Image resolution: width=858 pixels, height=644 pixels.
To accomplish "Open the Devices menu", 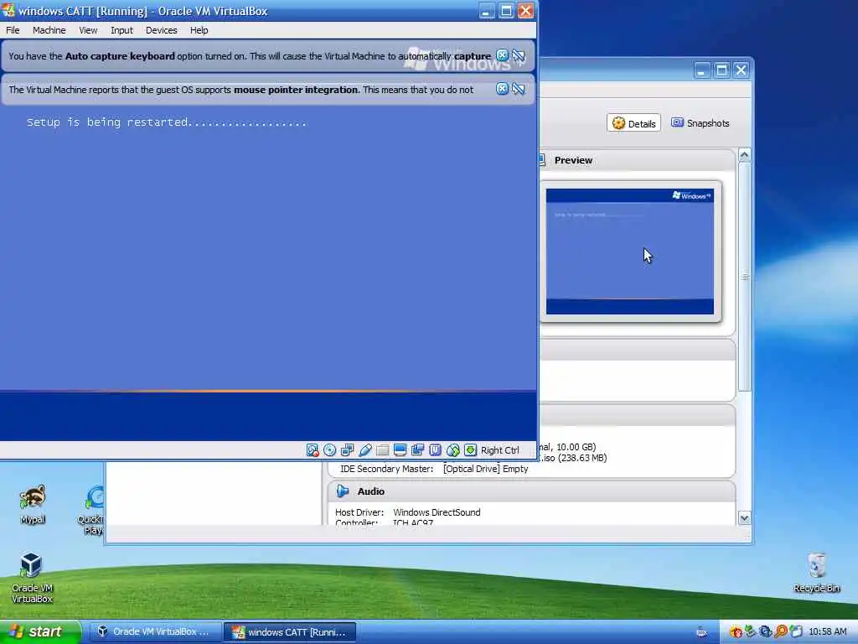I will [x=161, y=30].
